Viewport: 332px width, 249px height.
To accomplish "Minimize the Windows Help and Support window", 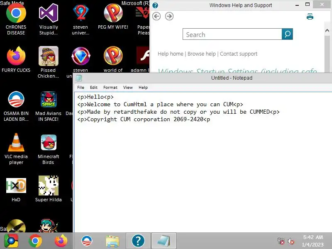I will click(x=297, y=5).
